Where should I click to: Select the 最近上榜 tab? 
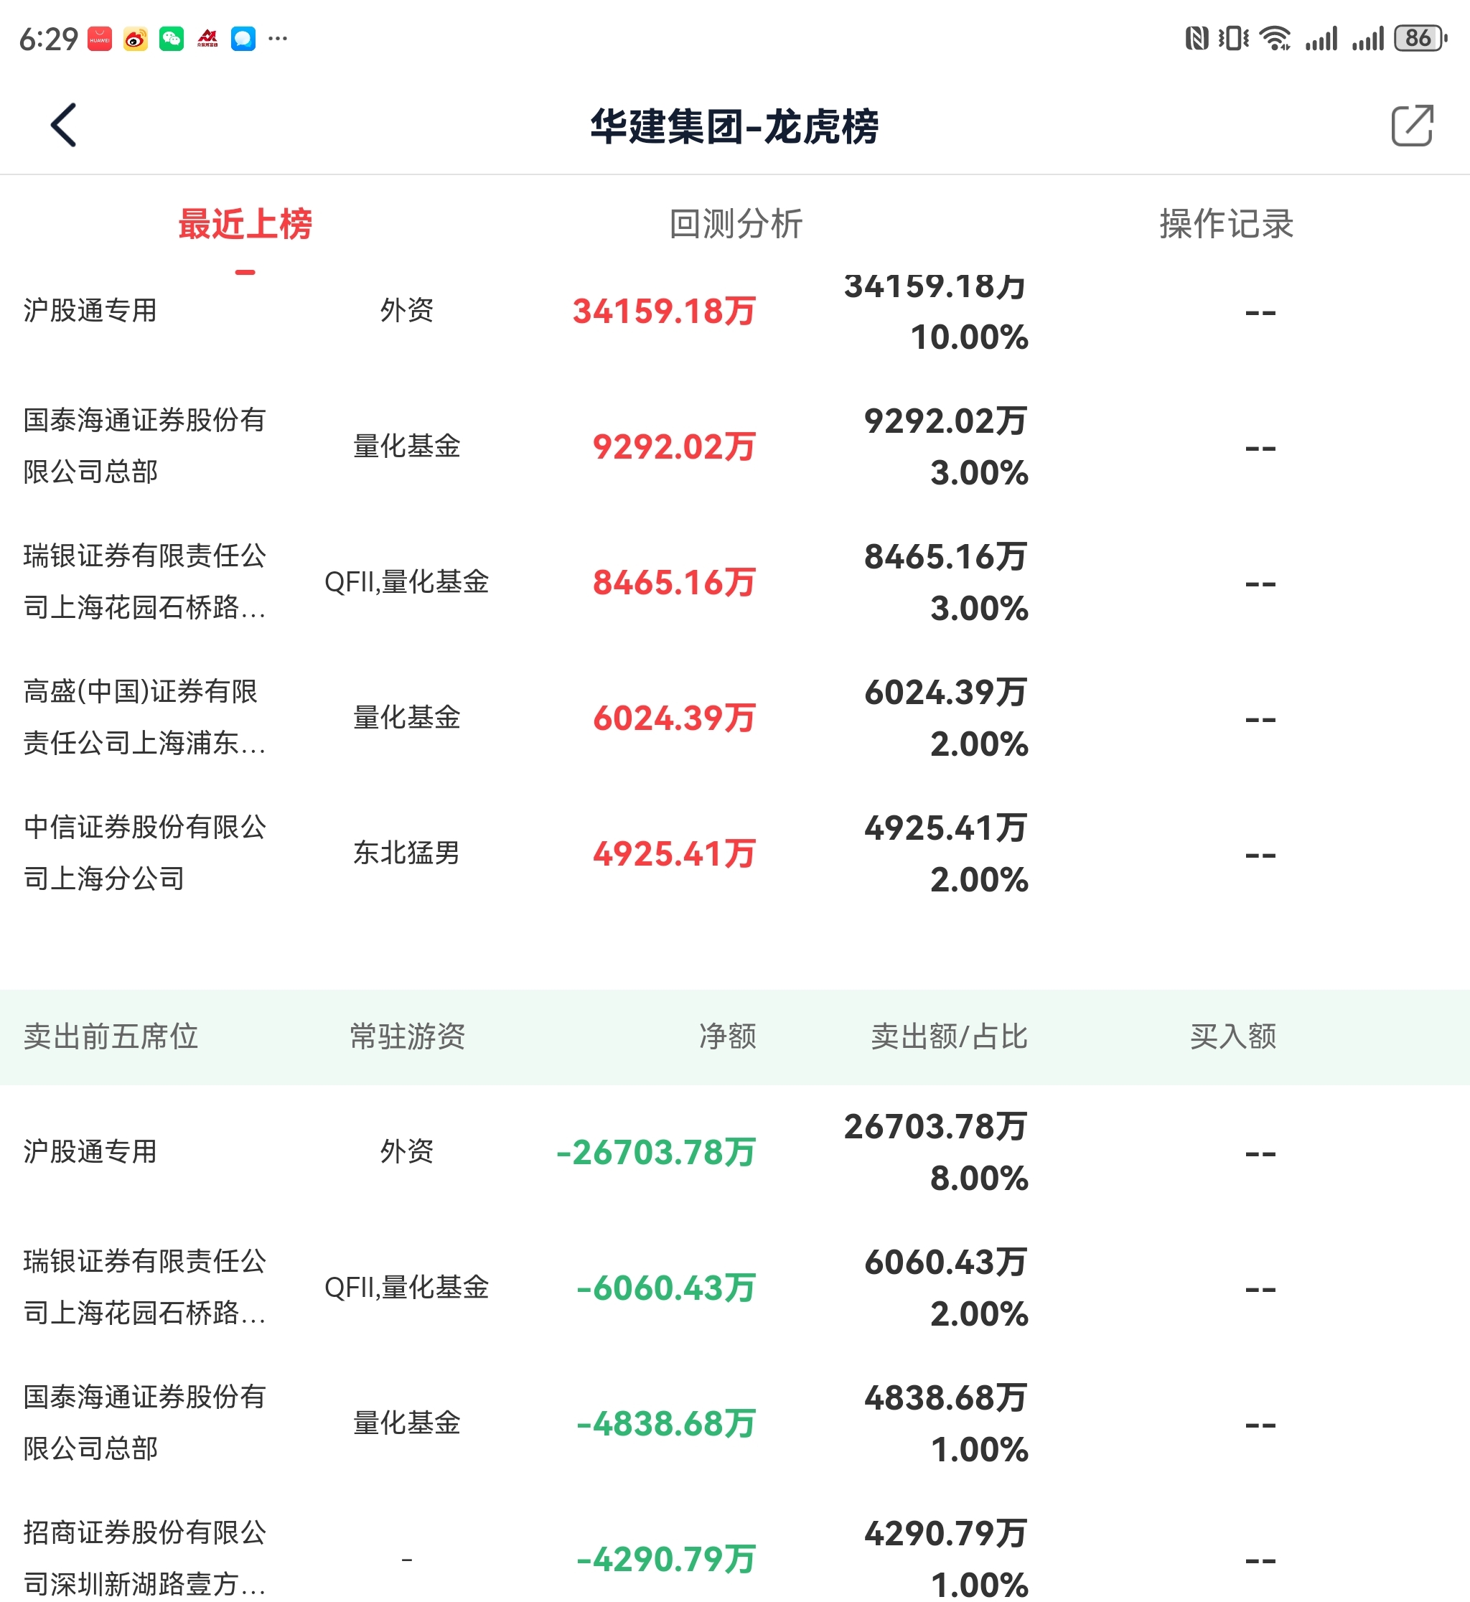click(245, 223)
